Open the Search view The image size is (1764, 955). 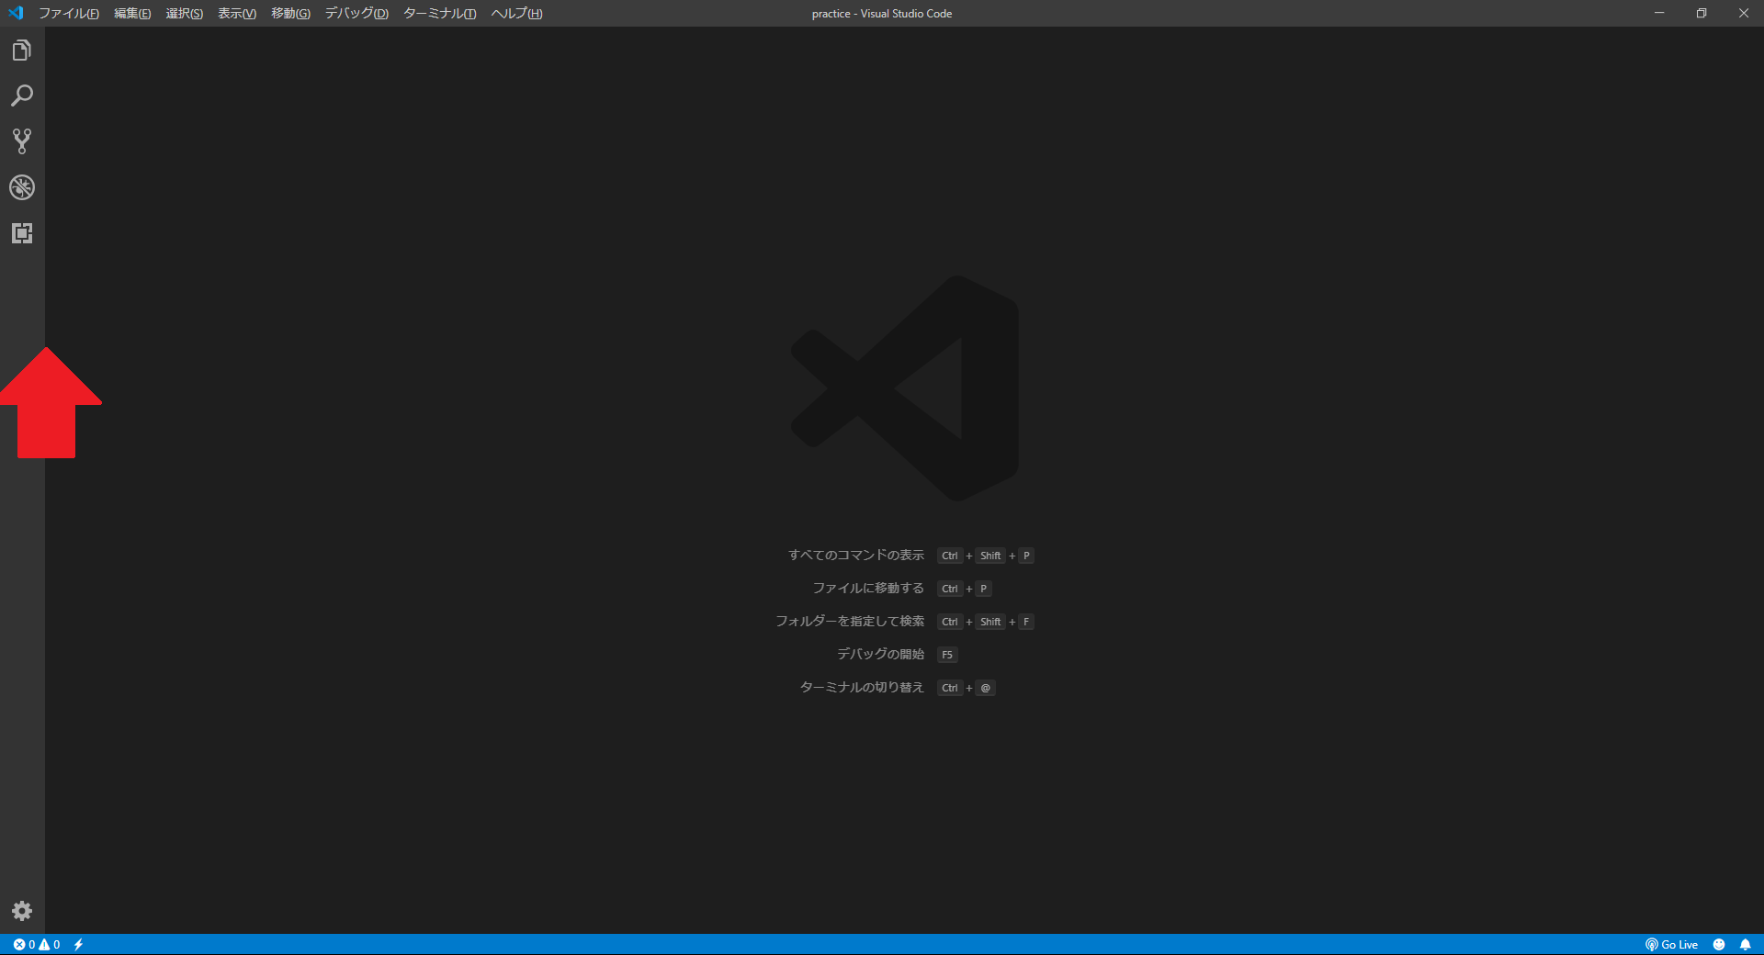tap(22, 95)
